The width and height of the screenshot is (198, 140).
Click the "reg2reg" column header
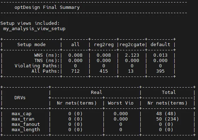[x=104, y=45]
